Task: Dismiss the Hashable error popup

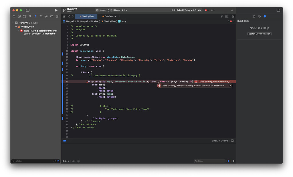Action: click(230, 85)
